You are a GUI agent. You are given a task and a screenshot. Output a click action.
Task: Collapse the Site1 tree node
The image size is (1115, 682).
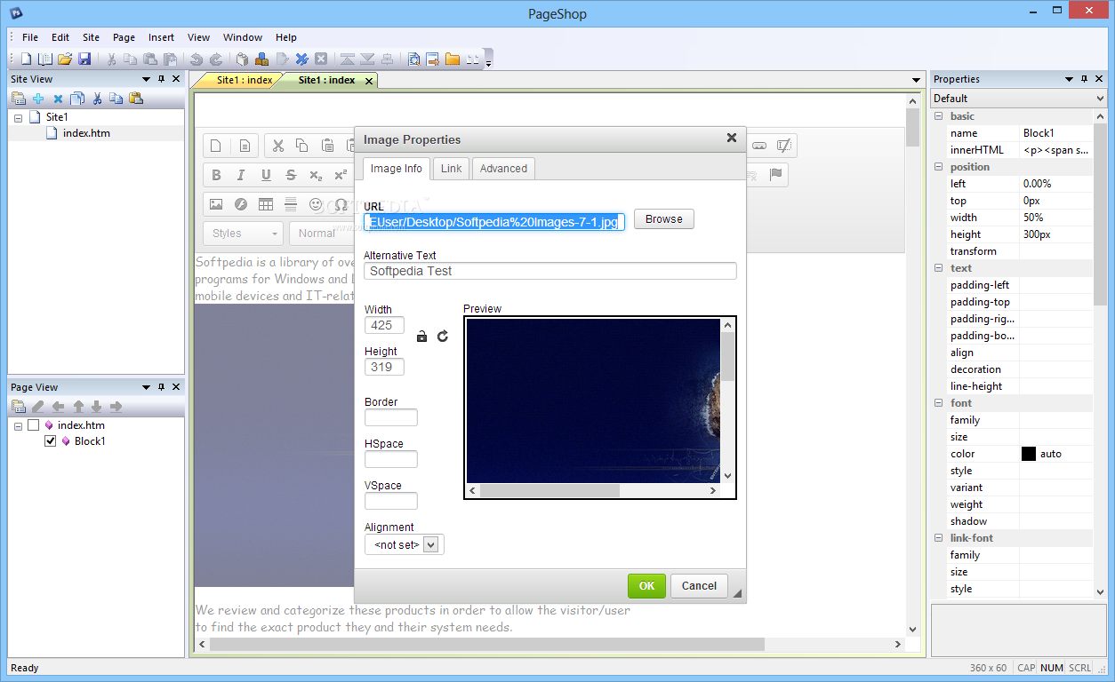coord(18,117)
